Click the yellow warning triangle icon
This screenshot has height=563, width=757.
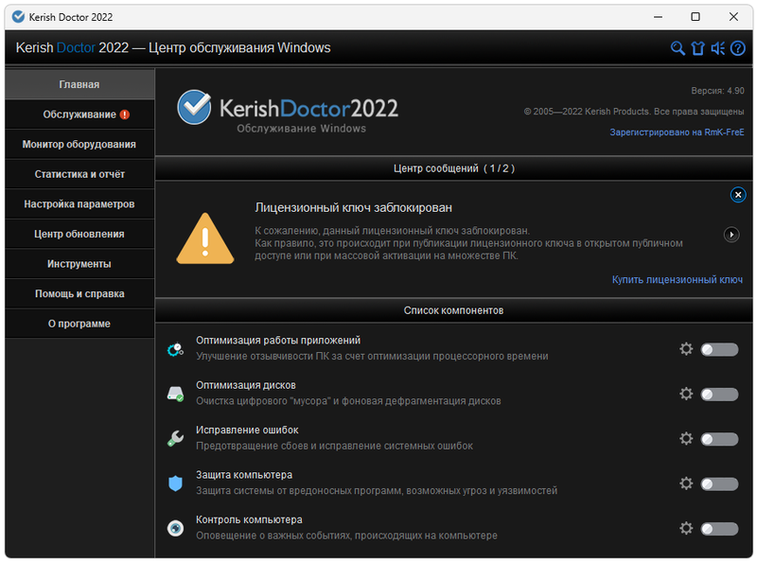pyautogui.click(x=205, y=238)
